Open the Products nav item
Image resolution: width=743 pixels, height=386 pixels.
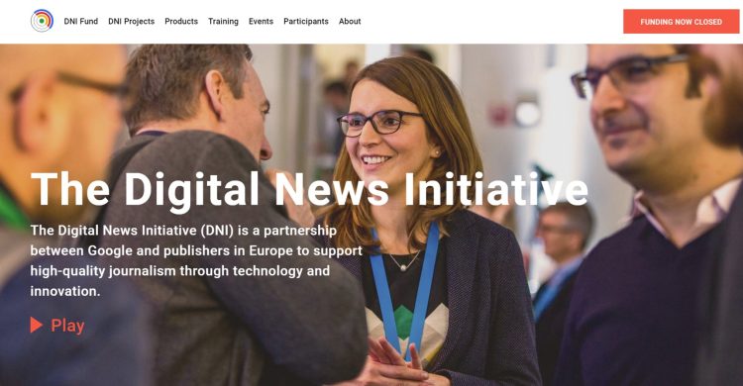click(181, 22)
